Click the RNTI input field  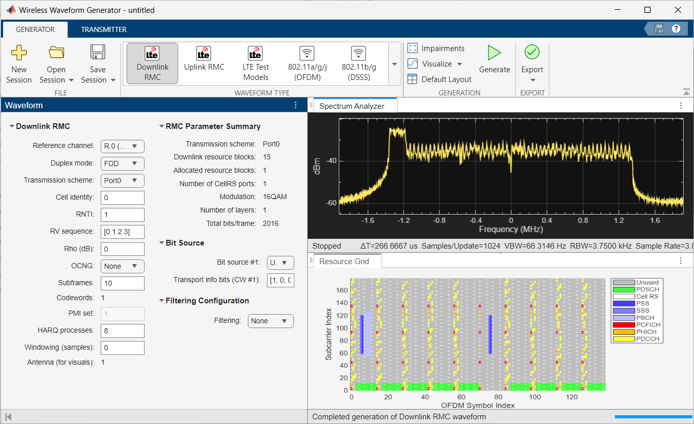122,215
